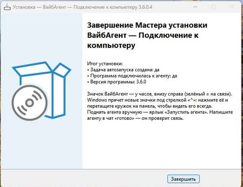Click the box-and-disc setup image

tap(42, 91)
